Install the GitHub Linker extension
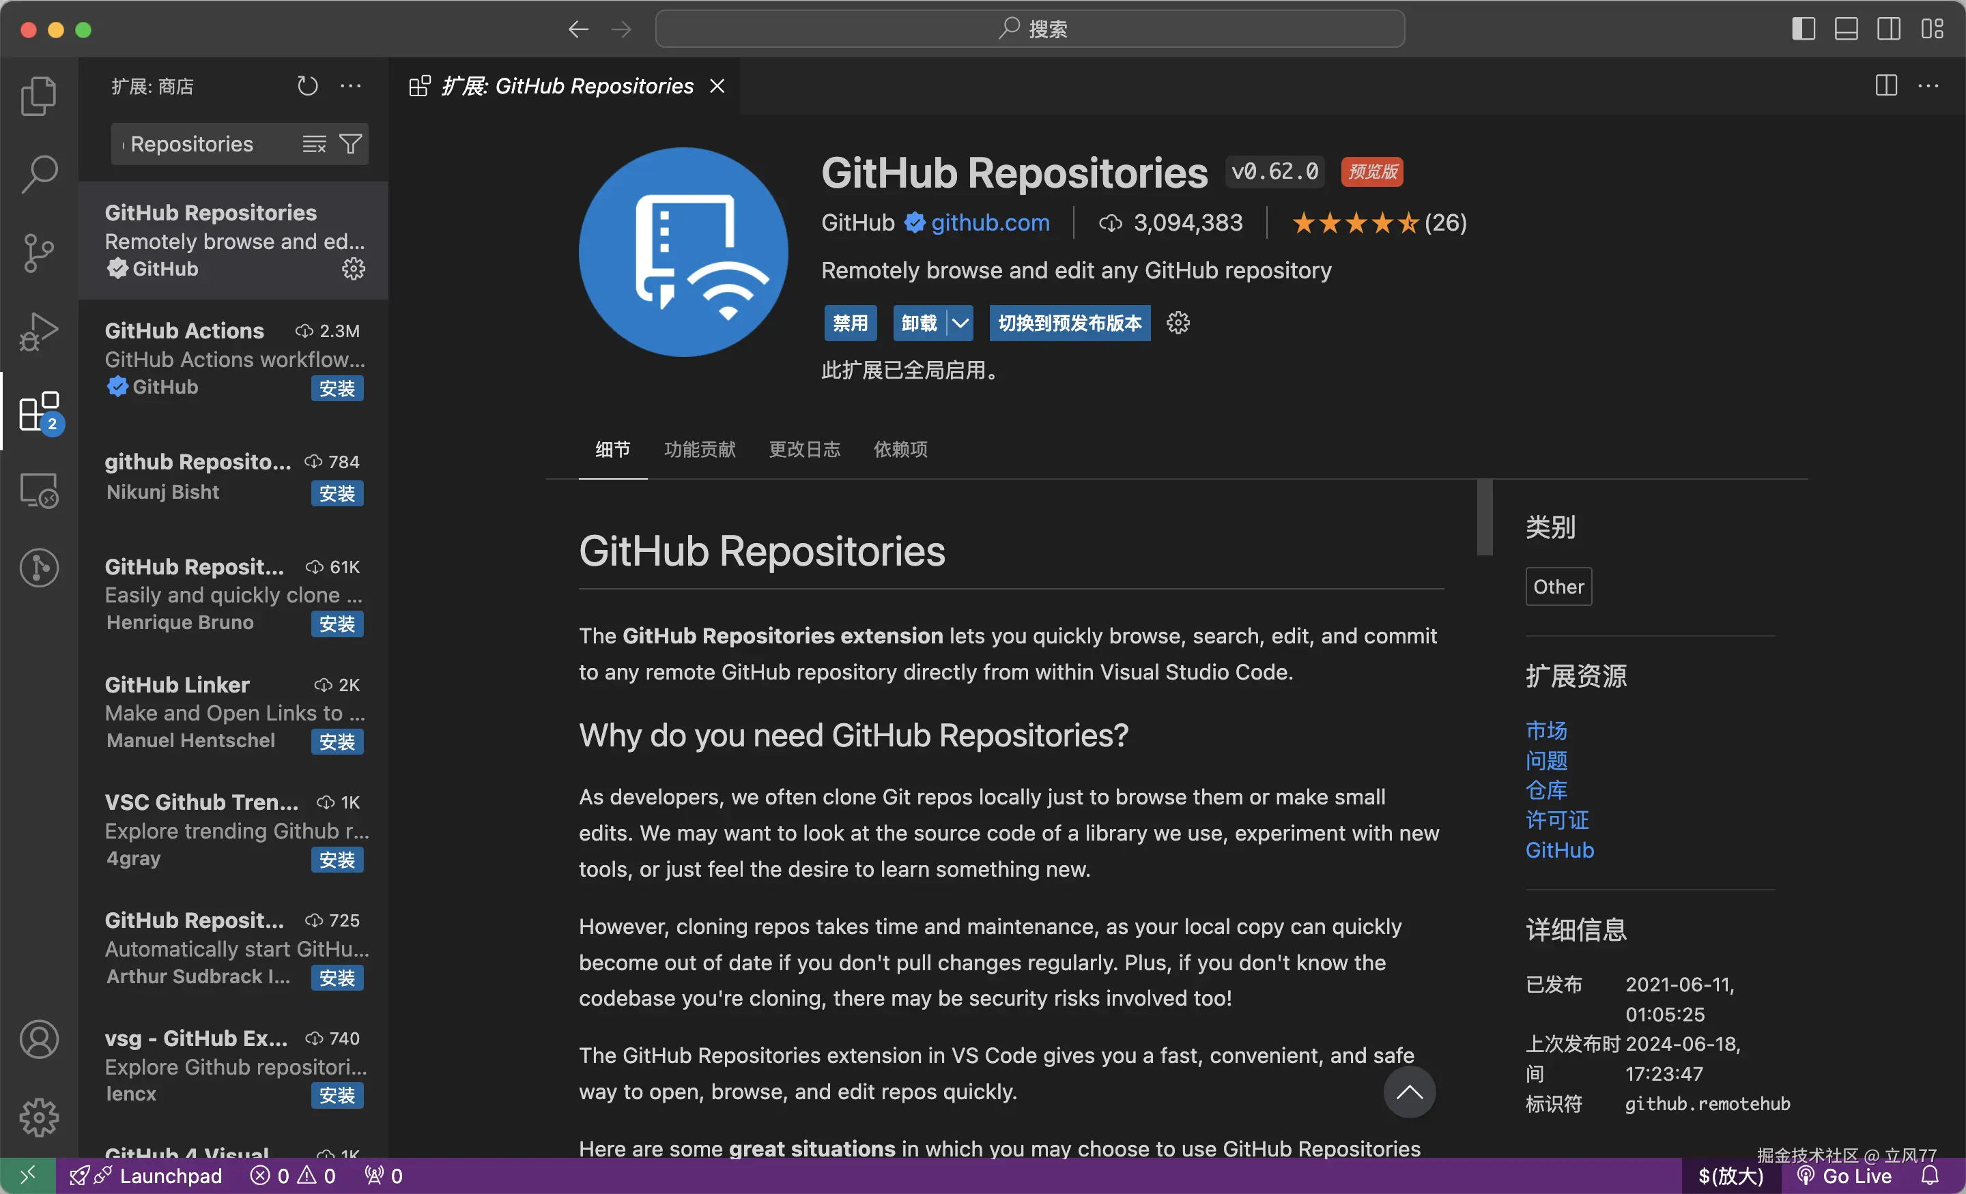The image size is (1966, 1194). click(337, 742)
